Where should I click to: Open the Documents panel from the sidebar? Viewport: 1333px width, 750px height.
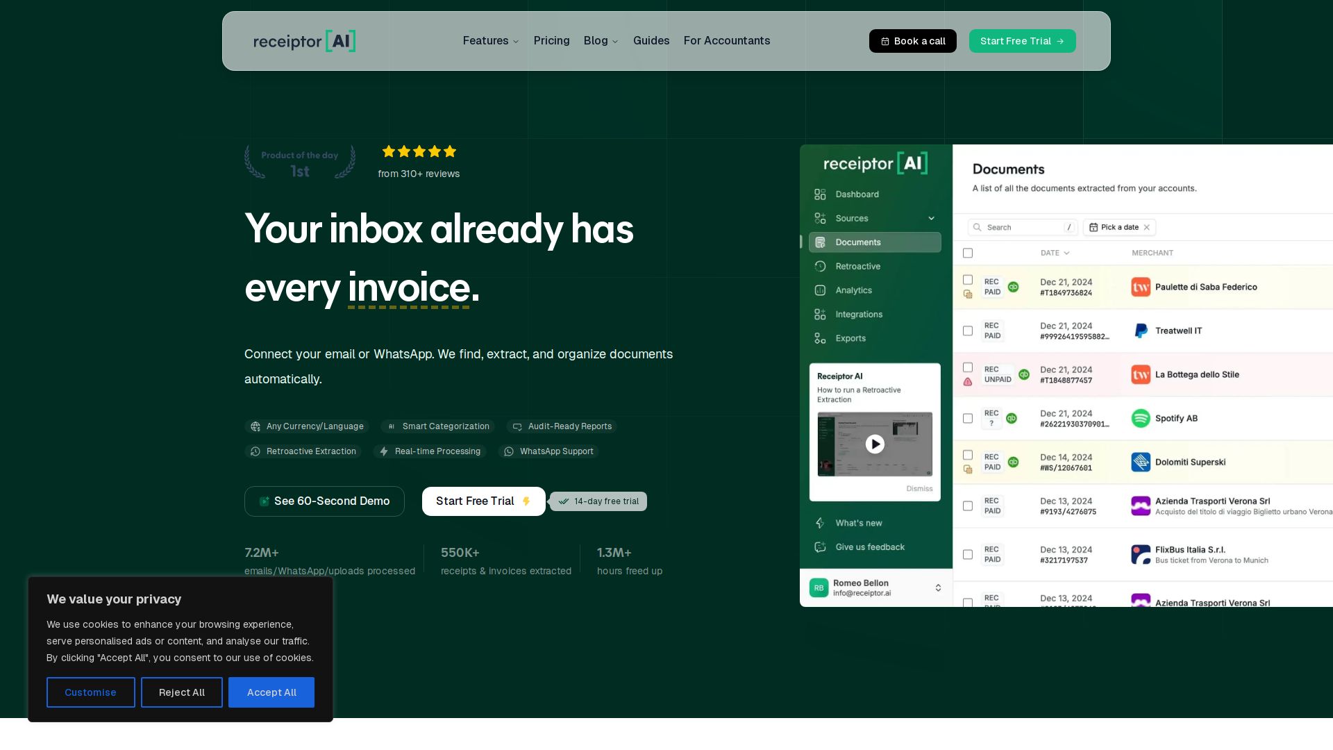click(x=858, y=242)
